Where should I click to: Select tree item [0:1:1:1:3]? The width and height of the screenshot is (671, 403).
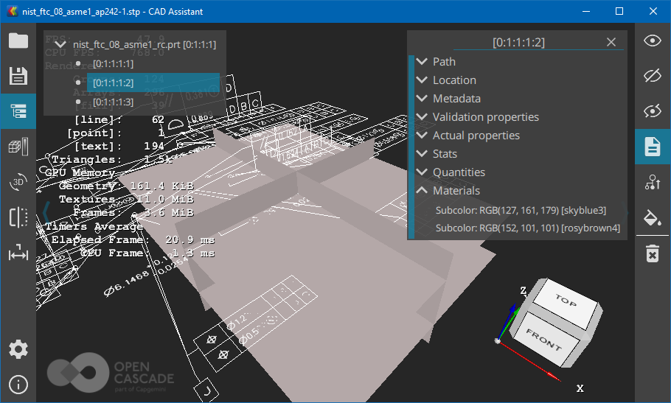pos(113,102)
